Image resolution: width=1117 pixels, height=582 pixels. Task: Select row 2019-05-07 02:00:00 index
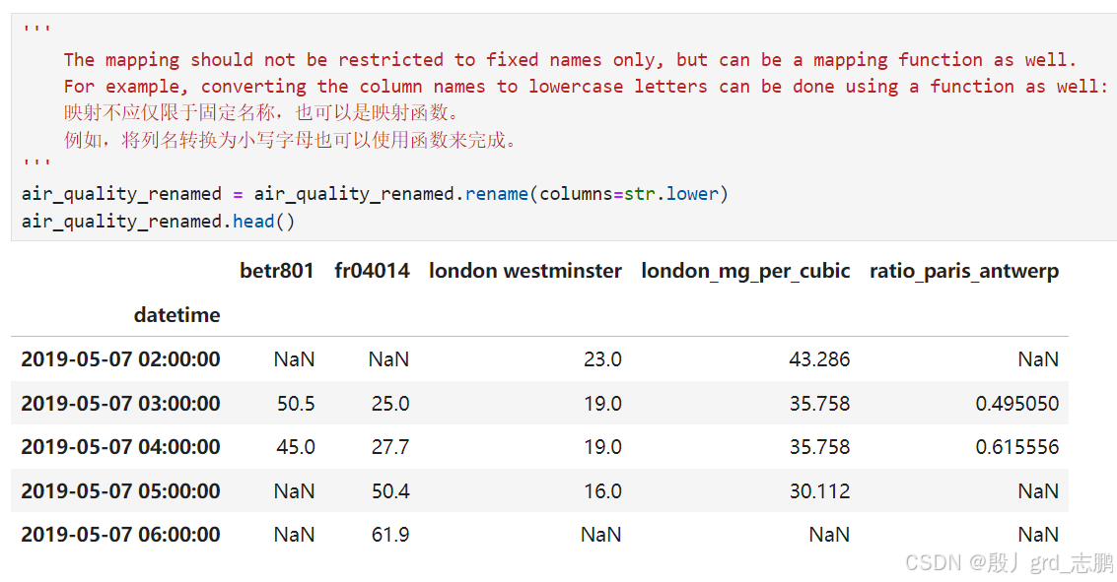[120, 359]
